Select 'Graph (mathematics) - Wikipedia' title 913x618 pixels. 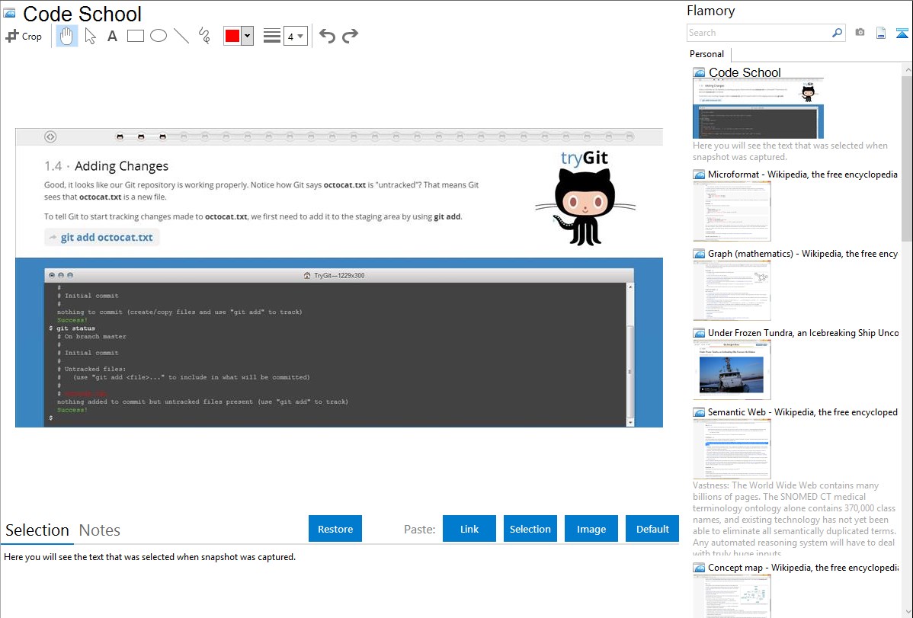click(x=803, y=254)
